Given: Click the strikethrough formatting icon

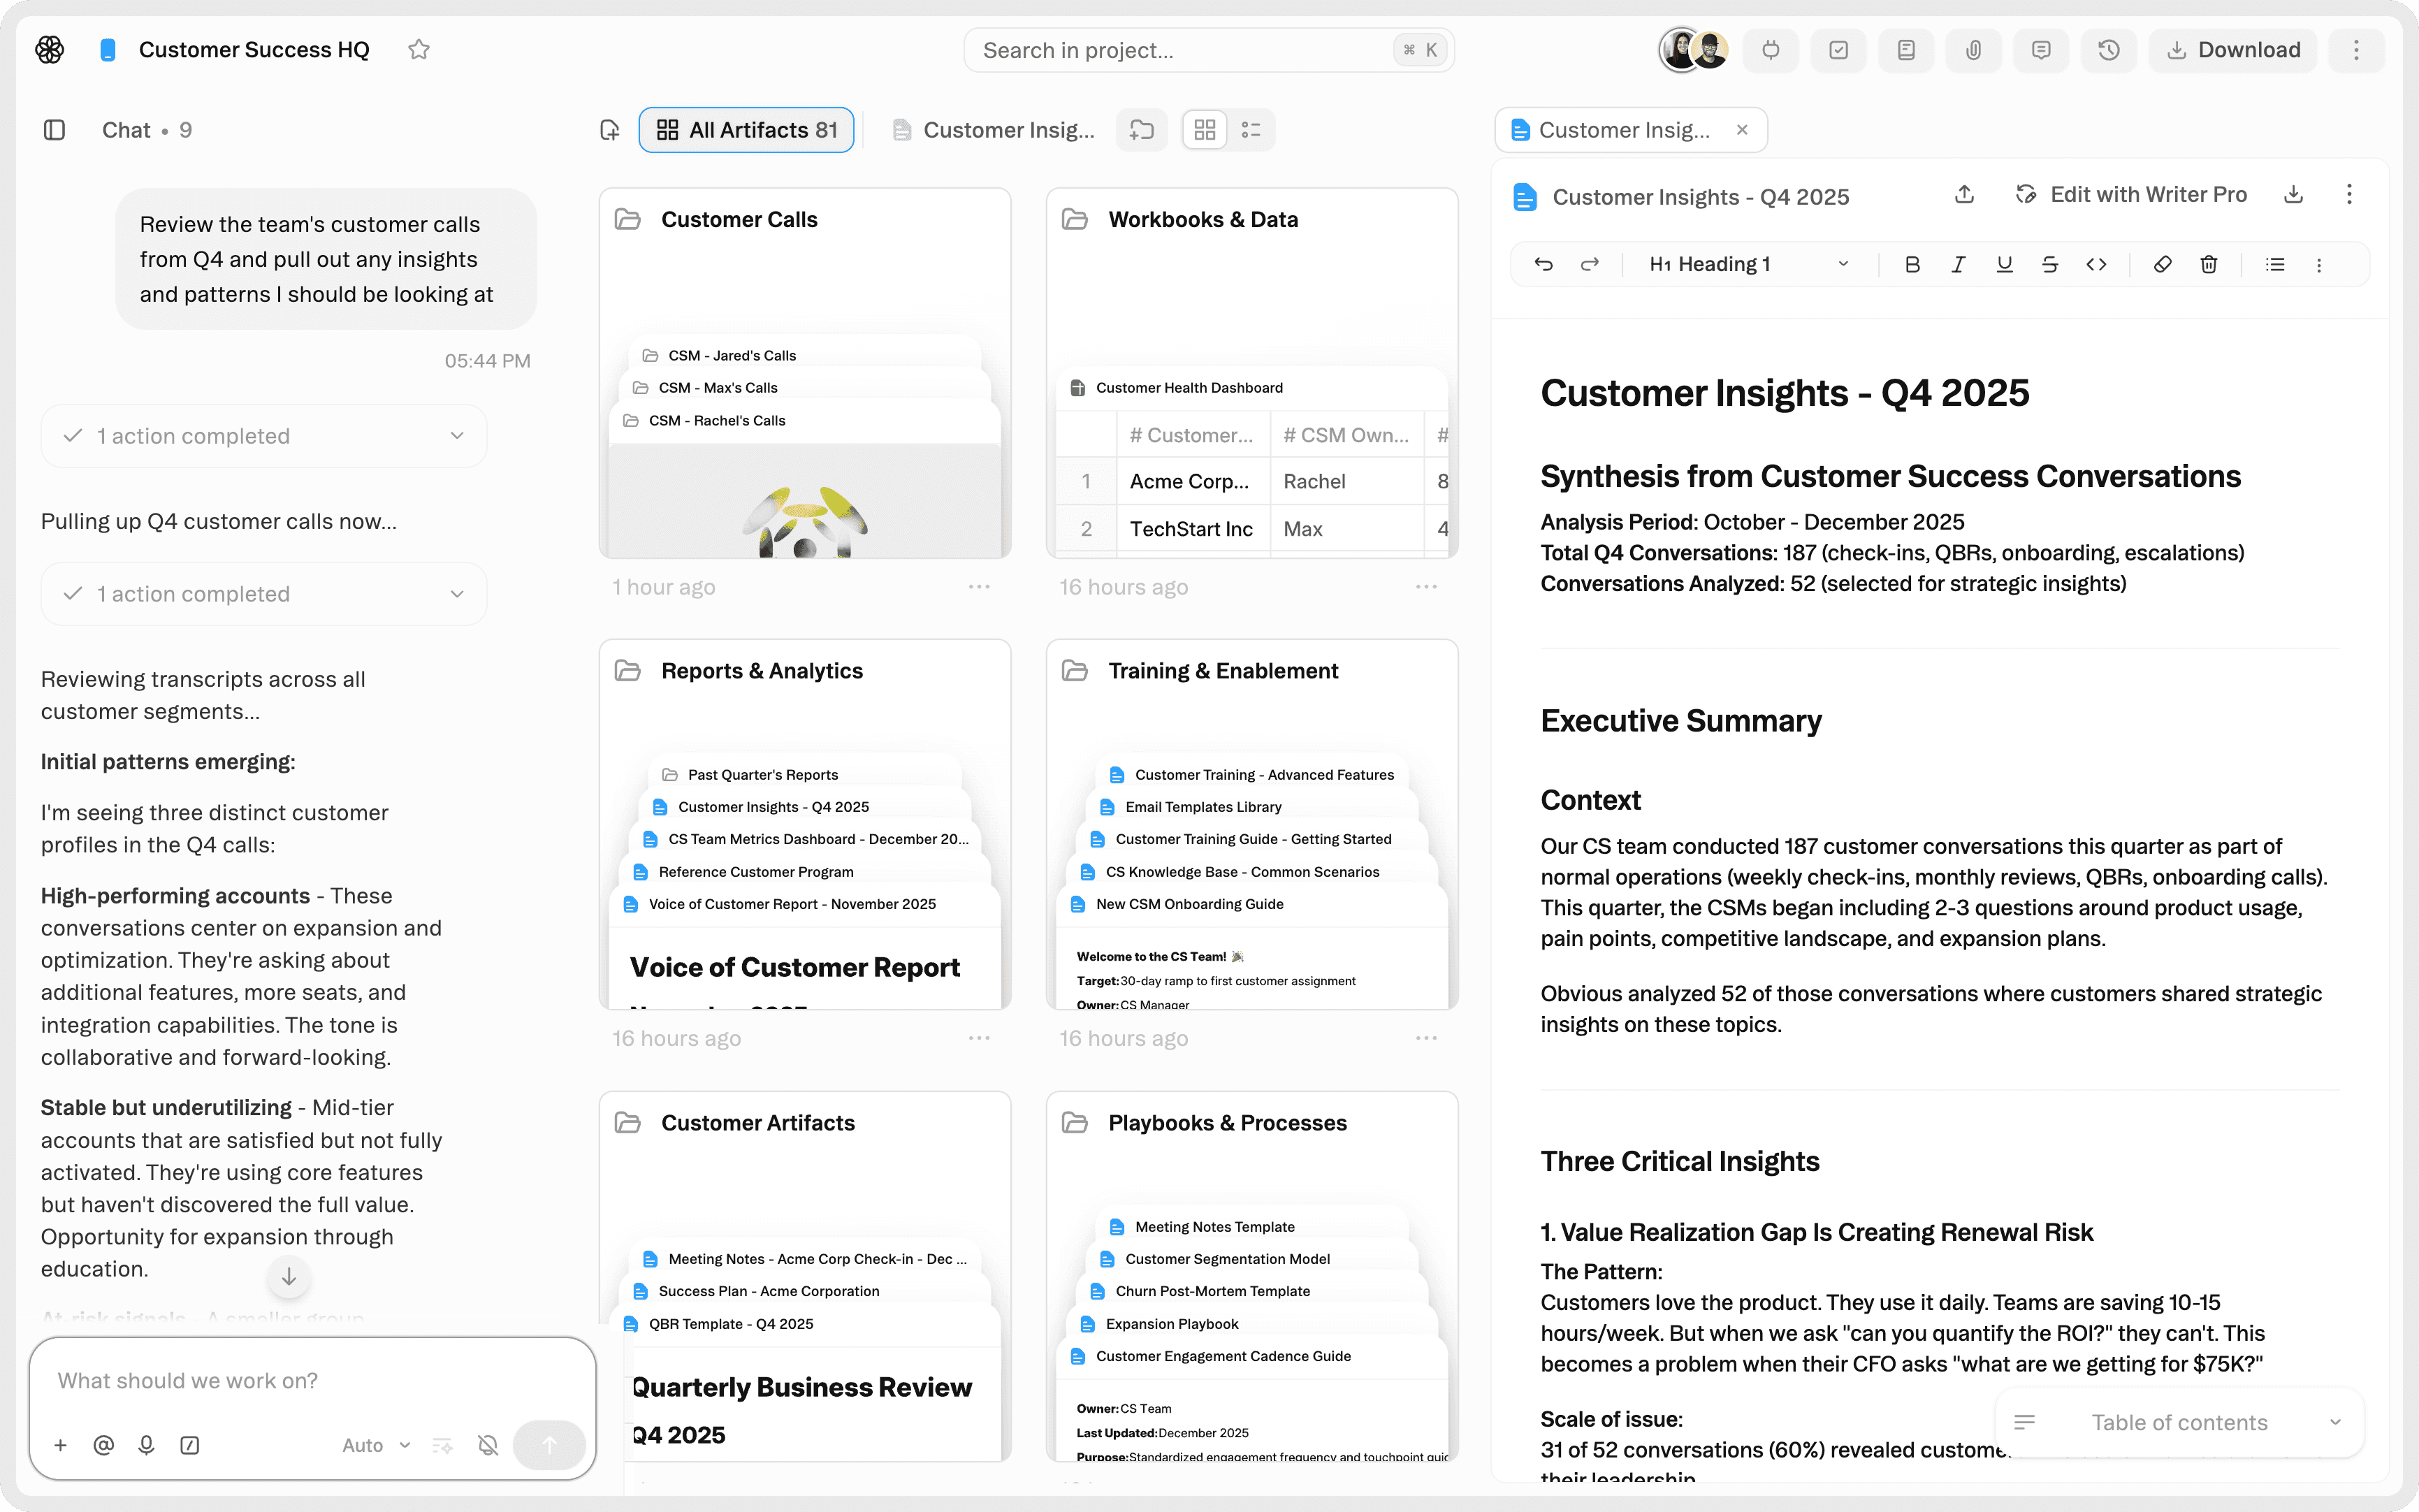Looking at the screenshot, I should 2050,264.
